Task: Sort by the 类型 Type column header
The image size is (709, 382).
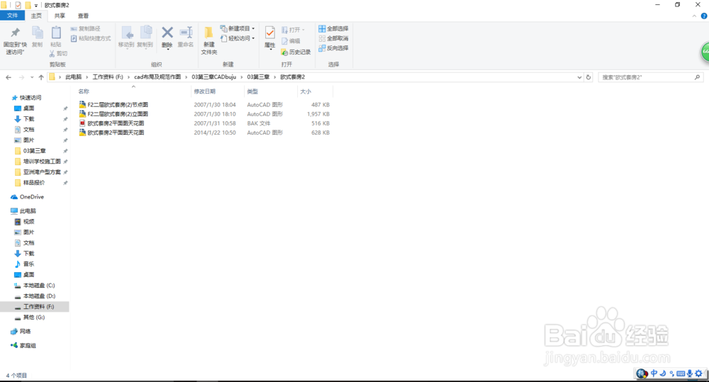Action: tap(252, 91)
